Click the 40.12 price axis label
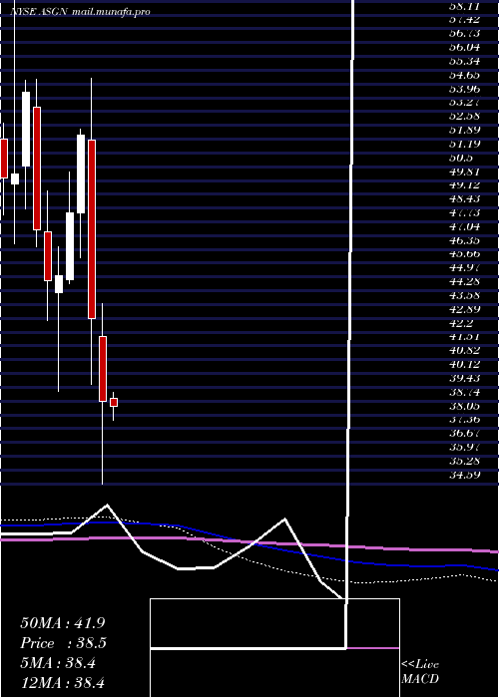This screenshot has height=698, width=499. click(464, 364)
